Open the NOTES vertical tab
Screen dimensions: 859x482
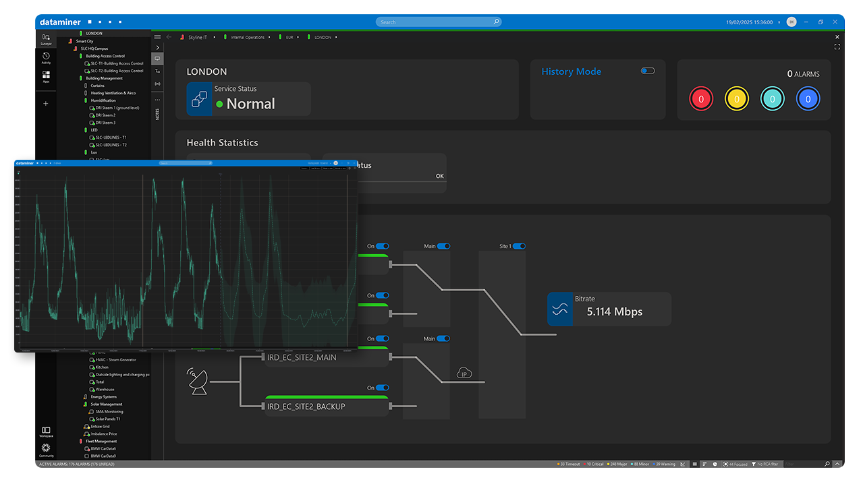[157, 115]
